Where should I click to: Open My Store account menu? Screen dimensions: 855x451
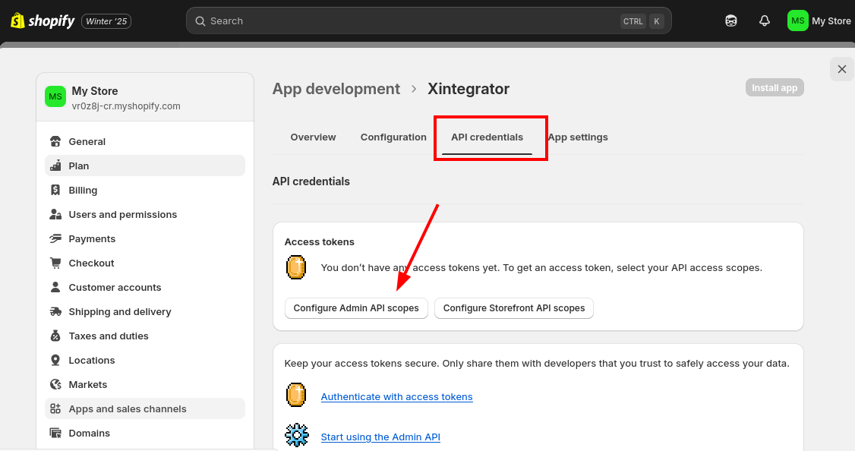(x=819, y=20)
